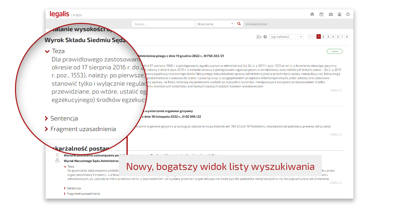Open the ZAAWANSOWANE advanced search link
This screenshot has height=208, width=399.
click(256, 24)
